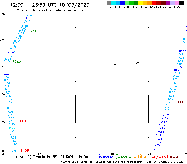Click the lavender legend color swatch

(172, 3)
